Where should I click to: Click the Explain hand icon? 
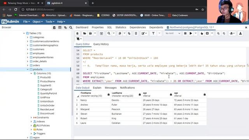[202, 33]
